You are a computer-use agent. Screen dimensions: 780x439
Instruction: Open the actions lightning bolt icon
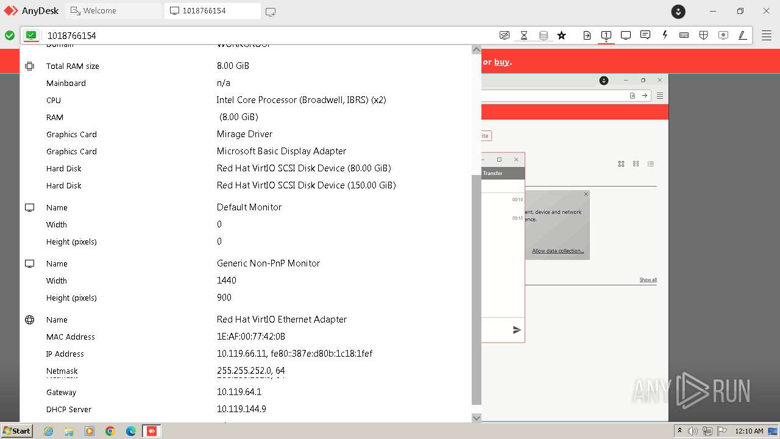coord(665,35)
